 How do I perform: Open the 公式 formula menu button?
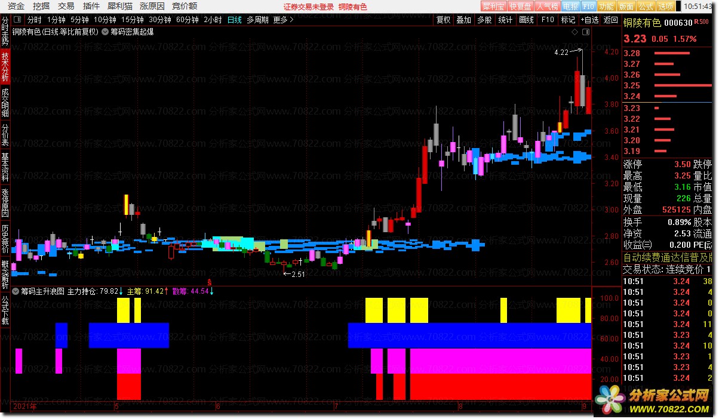click(646, 7)
